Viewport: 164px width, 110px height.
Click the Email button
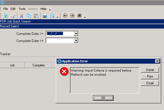coord(150,83)
